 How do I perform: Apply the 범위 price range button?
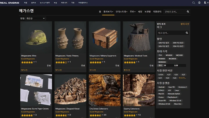coord(160,66)
